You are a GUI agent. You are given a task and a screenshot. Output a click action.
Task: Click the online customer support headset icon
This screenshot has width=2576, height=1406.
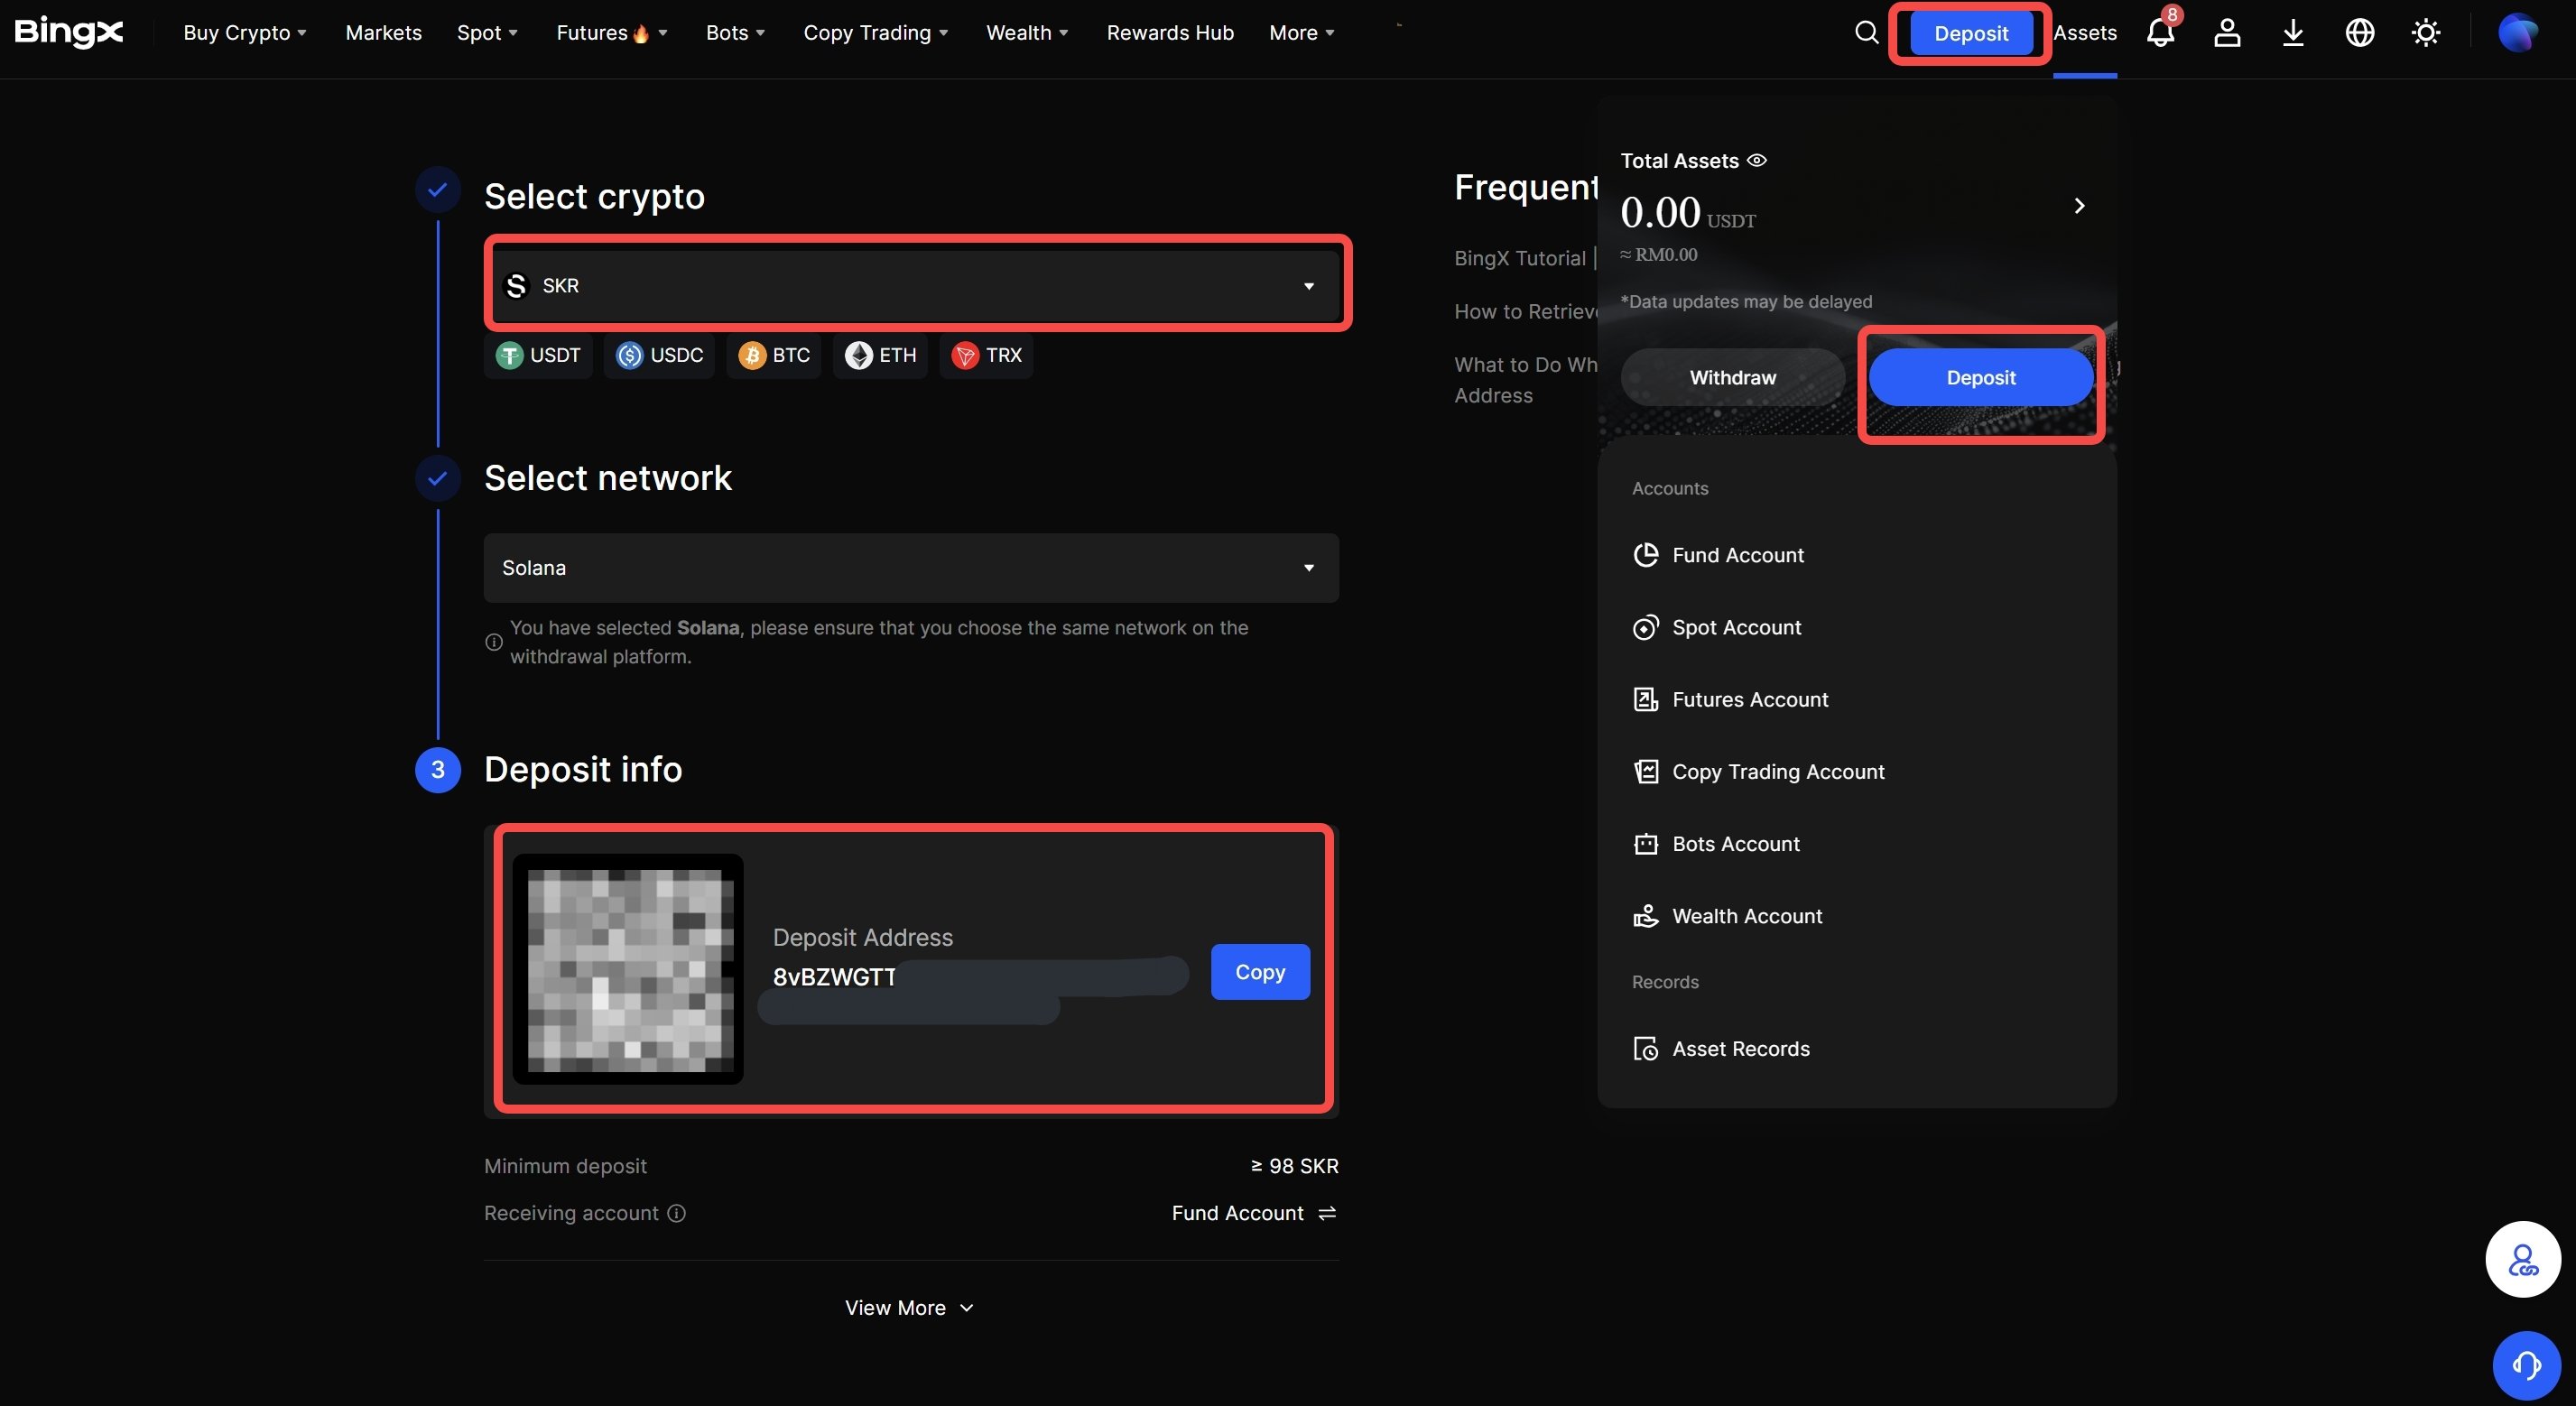tap(2526, 1365)
